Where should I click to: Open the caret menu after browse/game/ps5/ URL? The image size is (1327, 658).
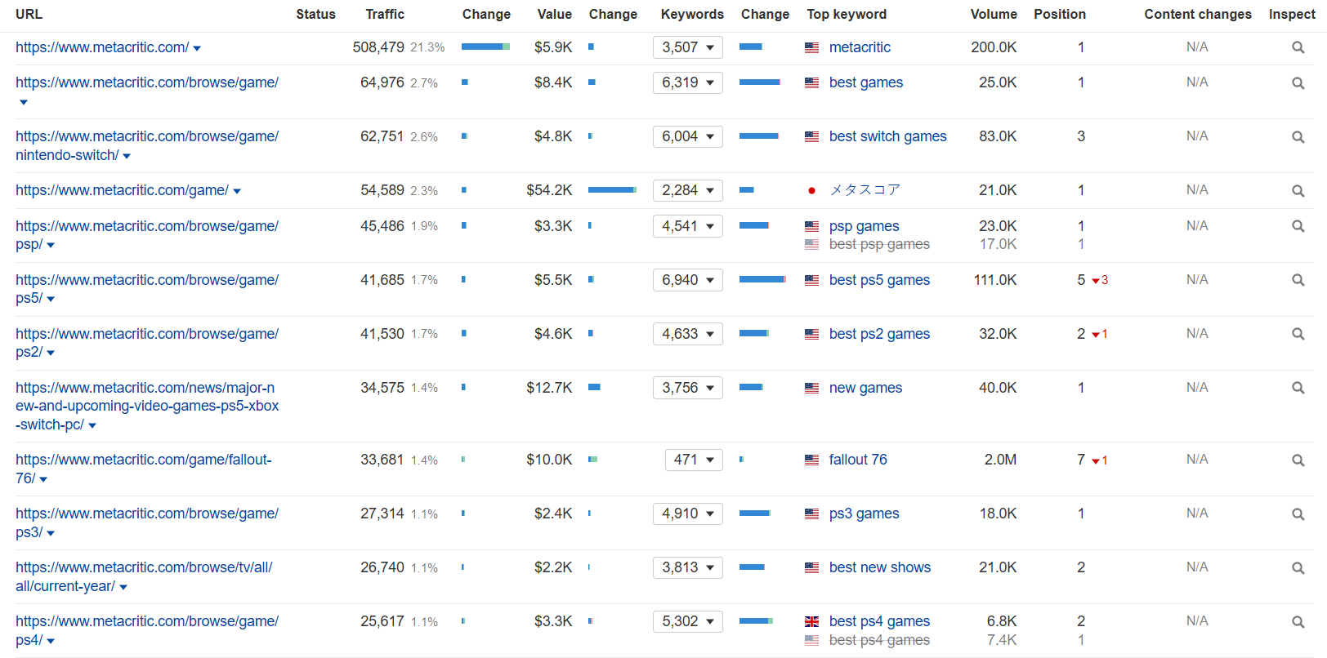(51, 299)
